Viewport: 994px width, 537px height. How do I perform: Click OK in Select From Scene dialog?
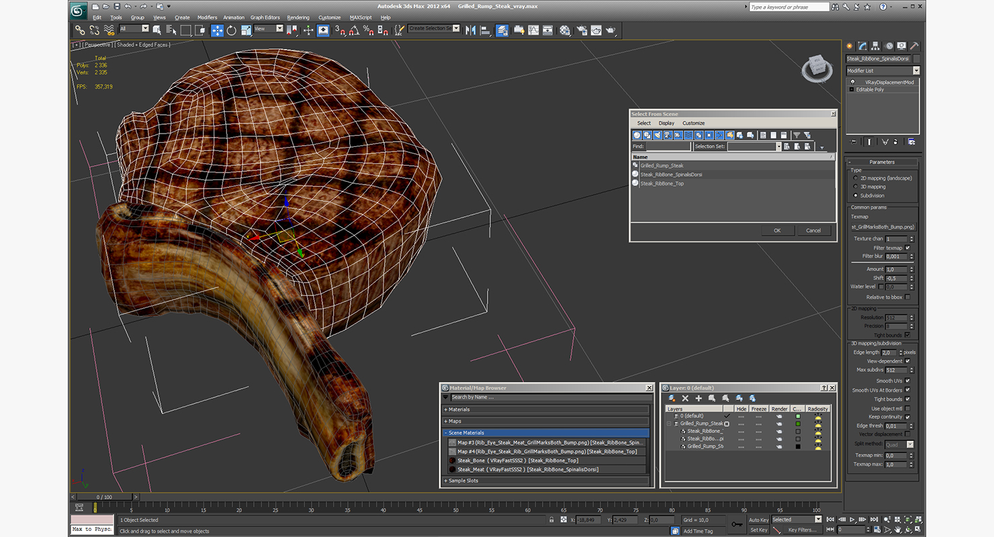coord(777,230)
